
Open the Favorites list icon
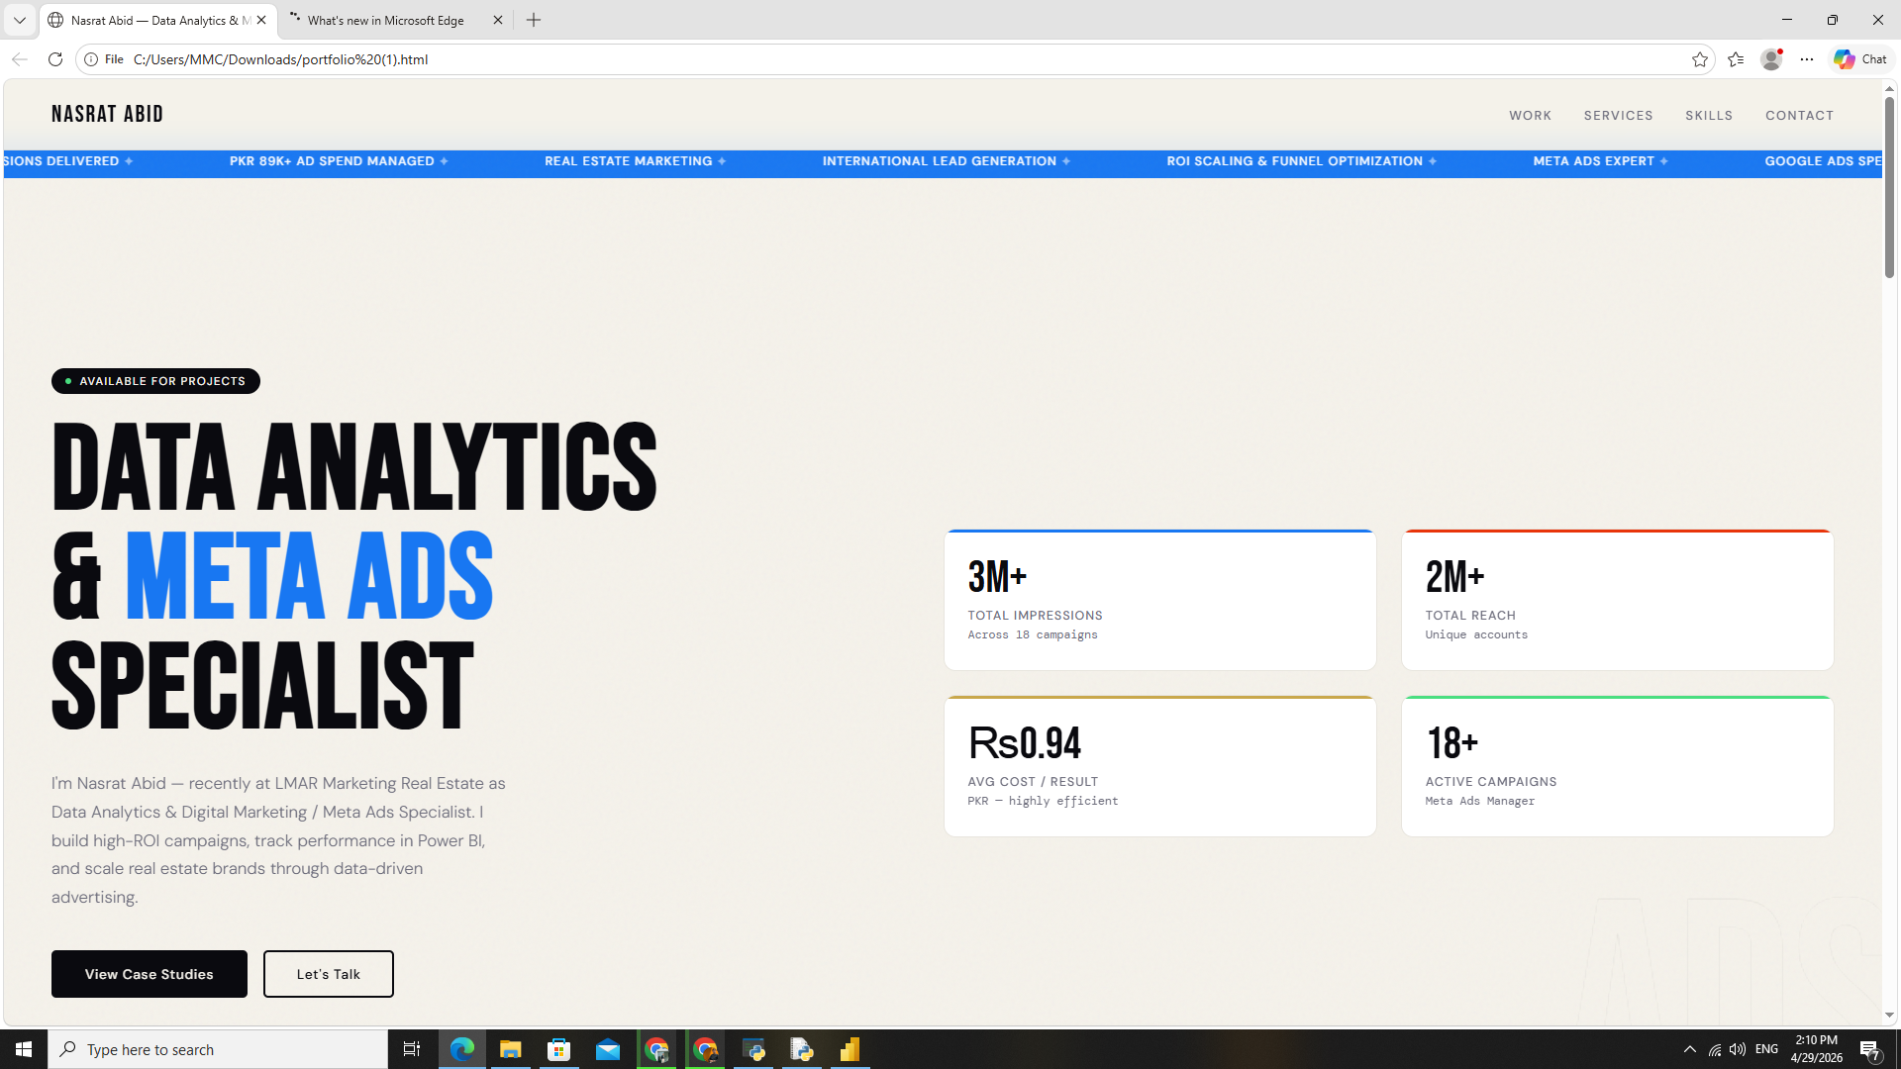[x=1736, y=59]
